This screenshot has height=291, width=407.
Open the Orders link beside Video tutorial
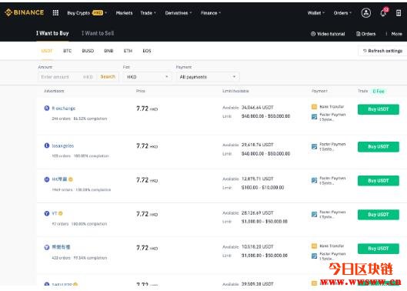click(365, 34)
